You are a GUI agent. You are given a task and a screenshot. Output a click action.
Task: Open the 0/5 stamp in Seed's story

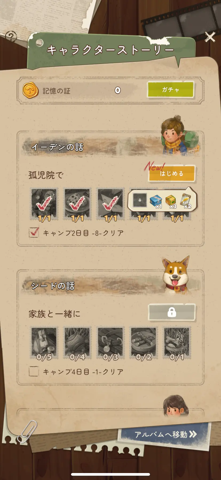point(44,343)
